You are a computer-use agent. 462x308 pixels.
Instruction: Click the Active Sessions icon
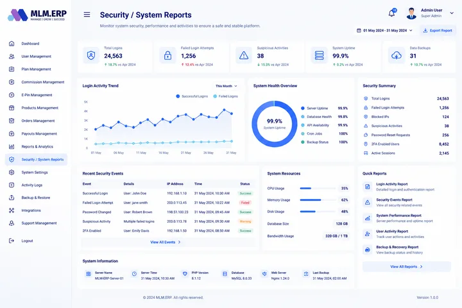[x=366, y=153]
